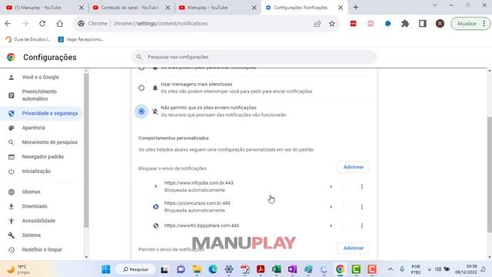
Task: Open the profile avatar menu
Action: (440, 24)
